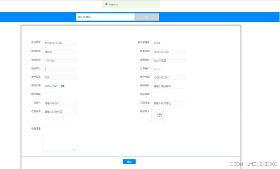Click the 2024/02/27 date field
This screenshot has height=169, width=280.
[x=54, y=86]
